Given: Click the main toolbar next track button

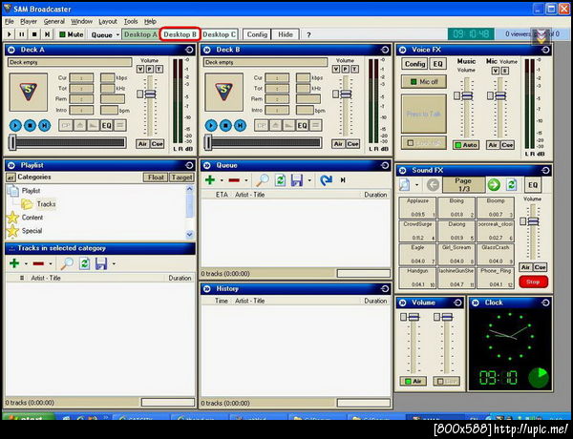Looking at the screenshot, I should (47, 34).
